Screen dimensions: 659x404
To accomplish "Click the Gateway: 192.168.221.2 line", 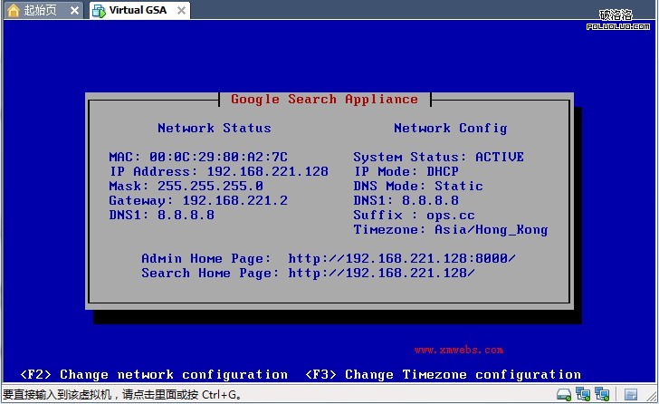I will (198, 200).
